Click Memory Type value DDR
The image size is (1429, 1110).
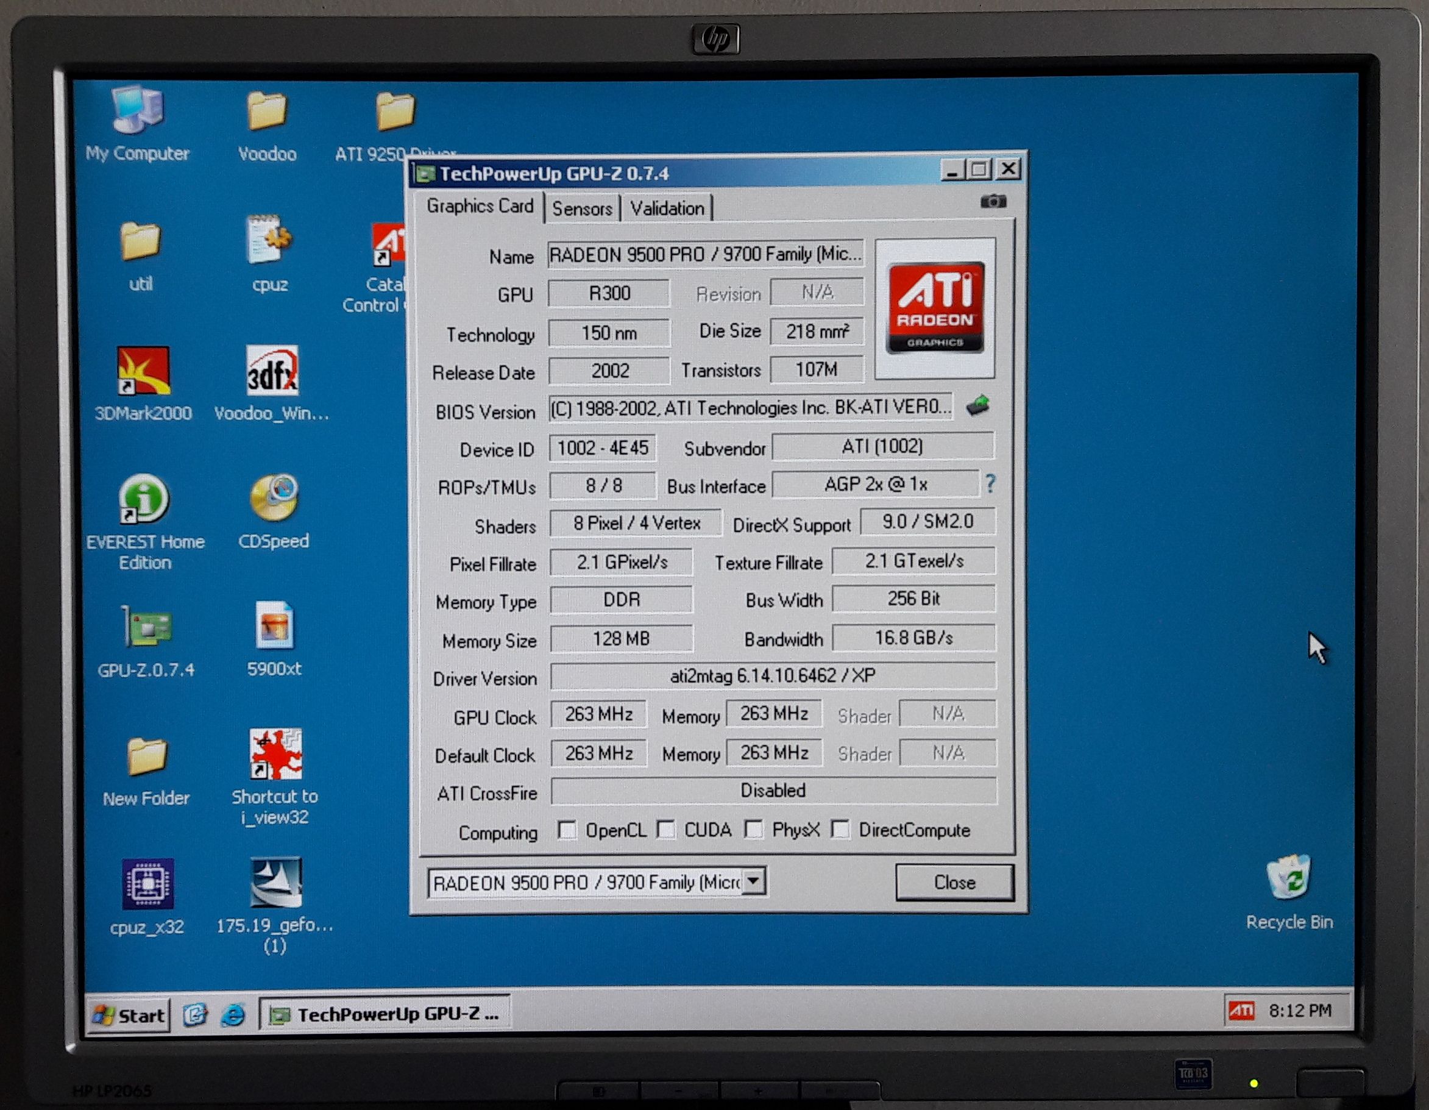click(622, 600)
